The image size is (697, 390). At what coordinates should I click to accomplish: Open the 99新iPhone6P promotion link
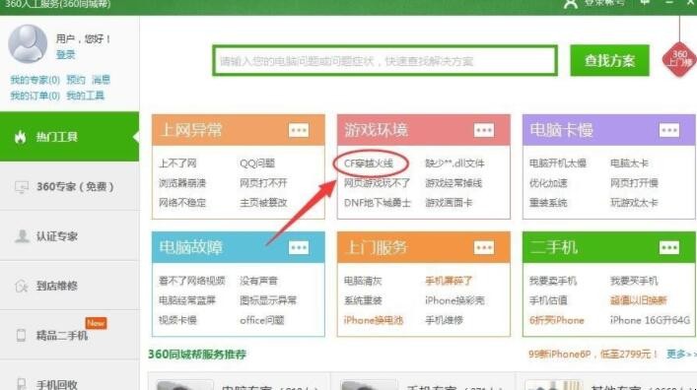coord(592,354)
